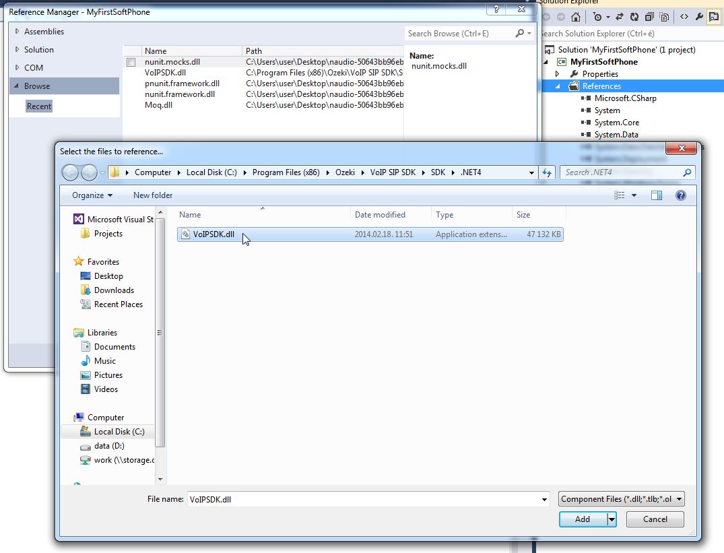The image size is (724, 553).
Task: Click Cancel button in file dialog
Action: click(x=655, y=519)
